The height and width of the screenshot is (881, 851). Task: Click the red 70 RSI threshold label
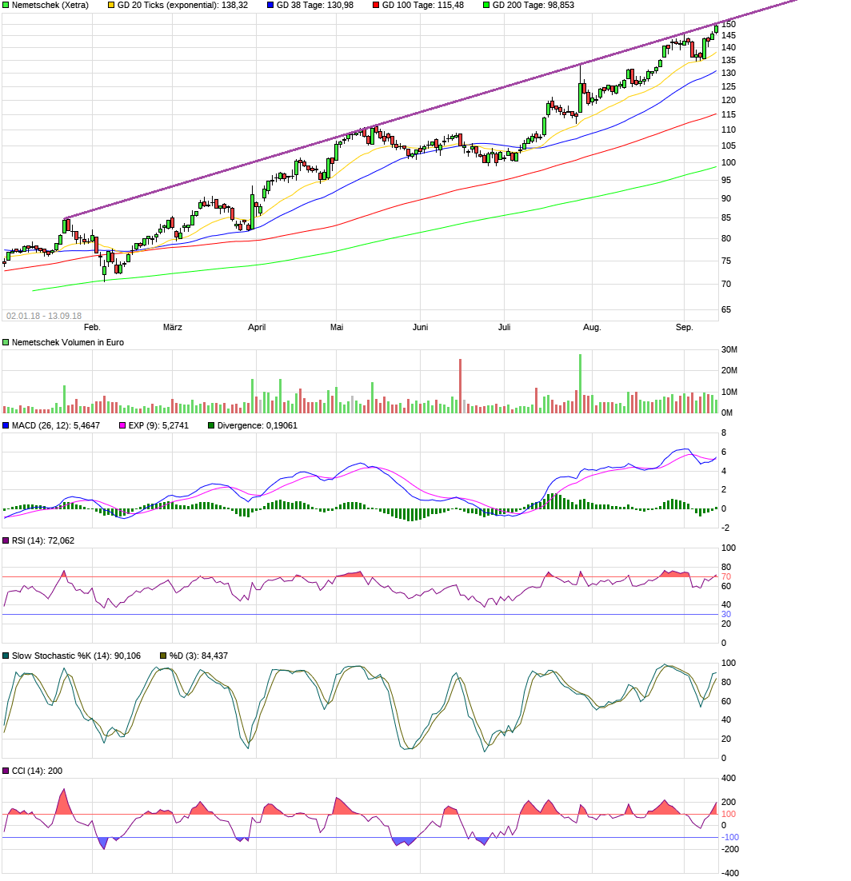(x=726, y=577)
